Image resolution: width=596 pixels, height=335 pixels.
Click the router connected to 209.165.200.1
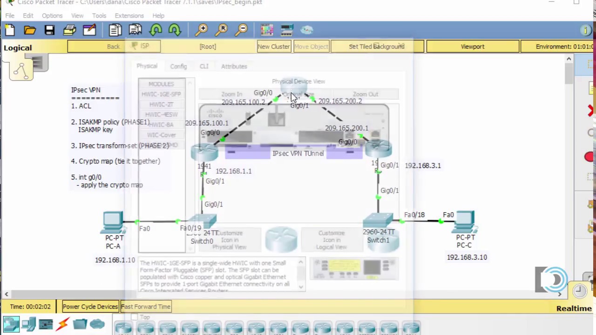pyautogui.click(x=378, y=149)
